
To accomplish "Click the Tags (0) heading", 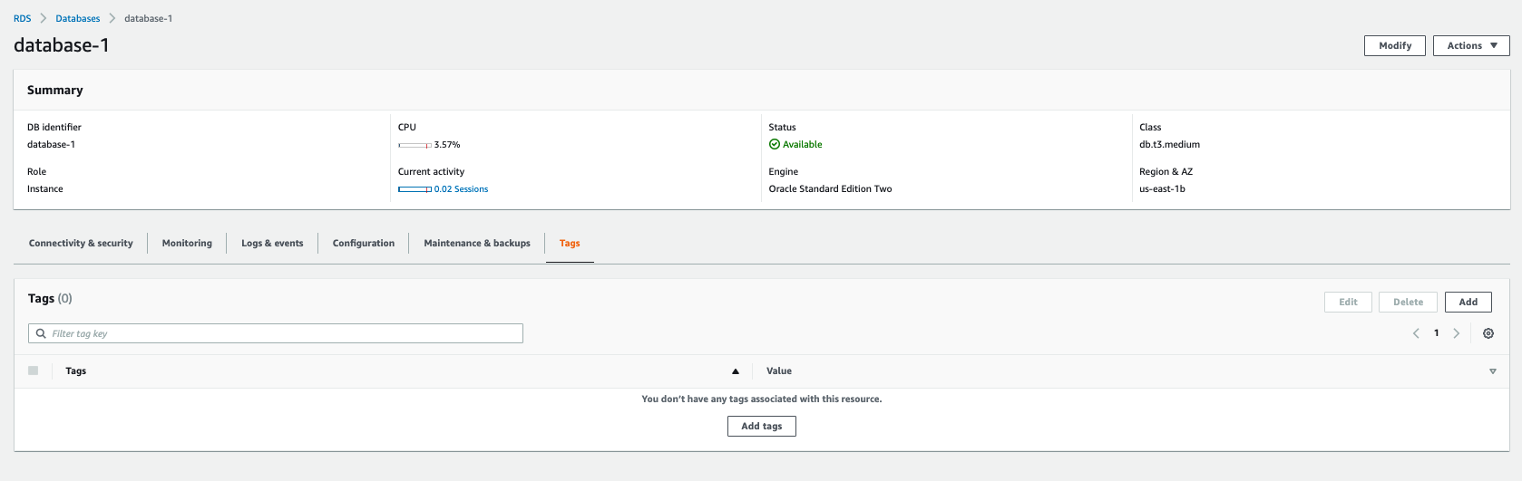I will click(50, 299).
